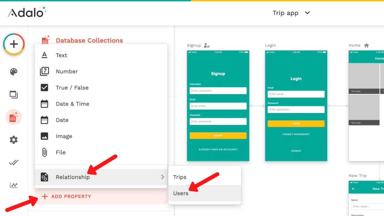
Task: Open the Settings gear in sidebar
Action: click(13, 140)
